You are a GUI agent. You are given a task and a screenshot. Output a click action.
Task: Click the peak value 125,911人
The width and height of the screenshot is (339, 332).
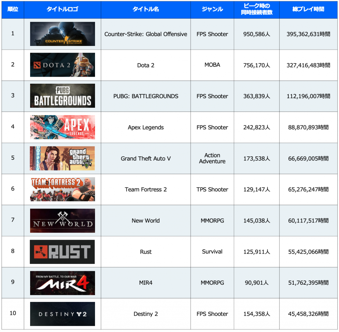pos(257,252)
